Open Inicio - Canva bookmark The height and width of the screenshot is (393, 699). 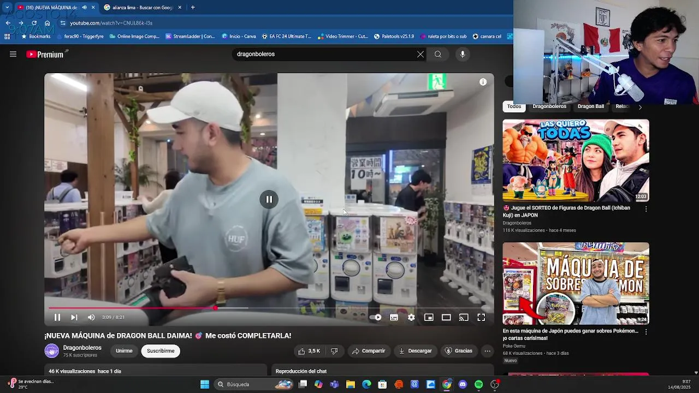coord(239,37)
